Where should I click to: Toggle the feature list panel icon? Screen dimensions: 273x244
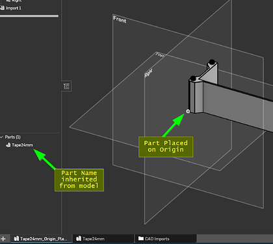[x=67, y=87]
